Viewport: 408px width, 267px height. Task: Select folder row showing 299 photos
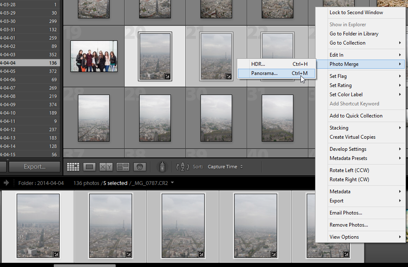tap(30, 21)
